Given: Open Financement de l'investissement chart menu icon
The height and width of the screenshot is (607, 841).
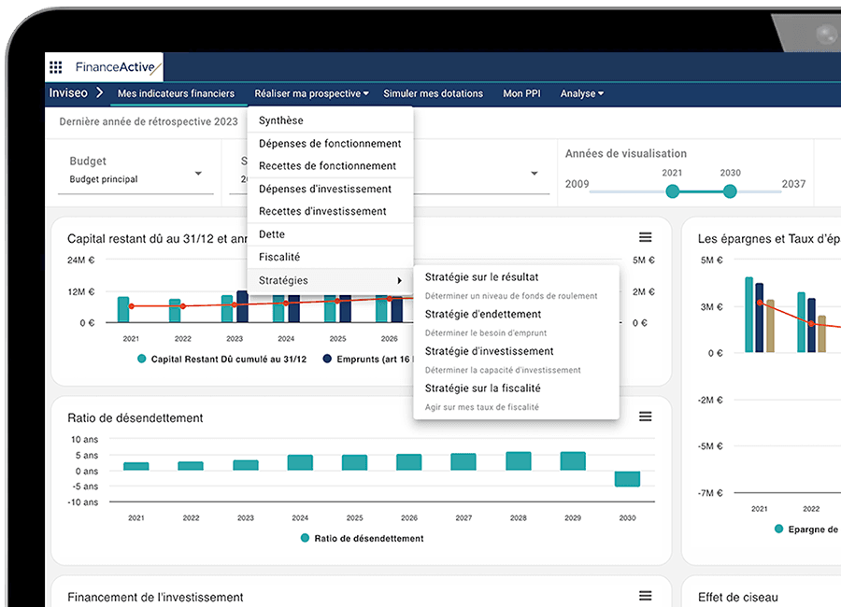Looking at the screenshot, I should 645,596.
